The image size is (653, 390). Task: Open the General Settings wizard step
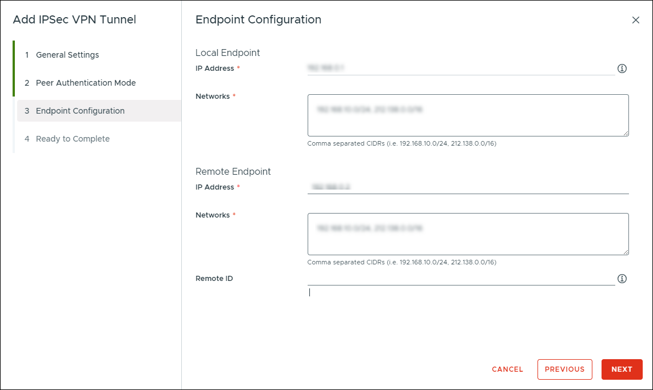click(67, 55)
